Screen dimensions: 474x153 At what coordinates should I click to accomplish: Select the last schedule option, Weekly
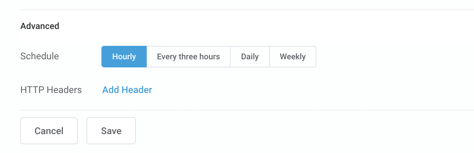pos(293,57)
